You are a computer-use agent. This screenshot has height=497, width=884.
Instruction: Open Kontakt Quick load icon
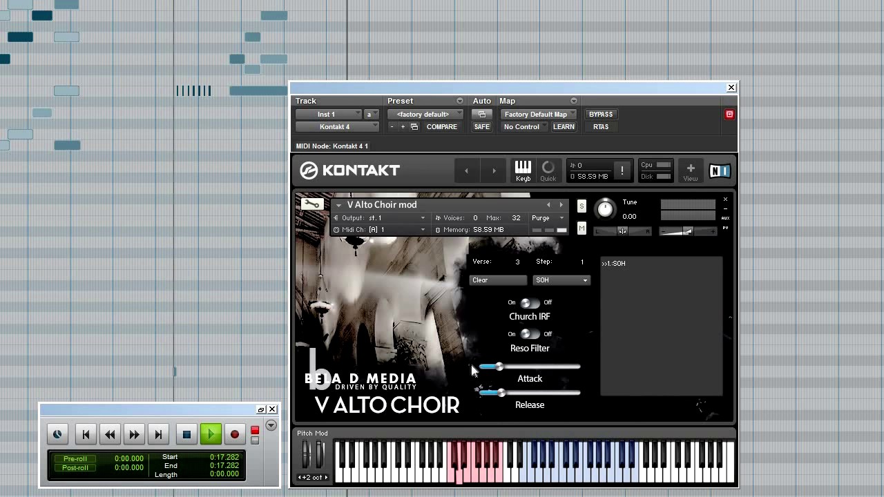[548, 170]
